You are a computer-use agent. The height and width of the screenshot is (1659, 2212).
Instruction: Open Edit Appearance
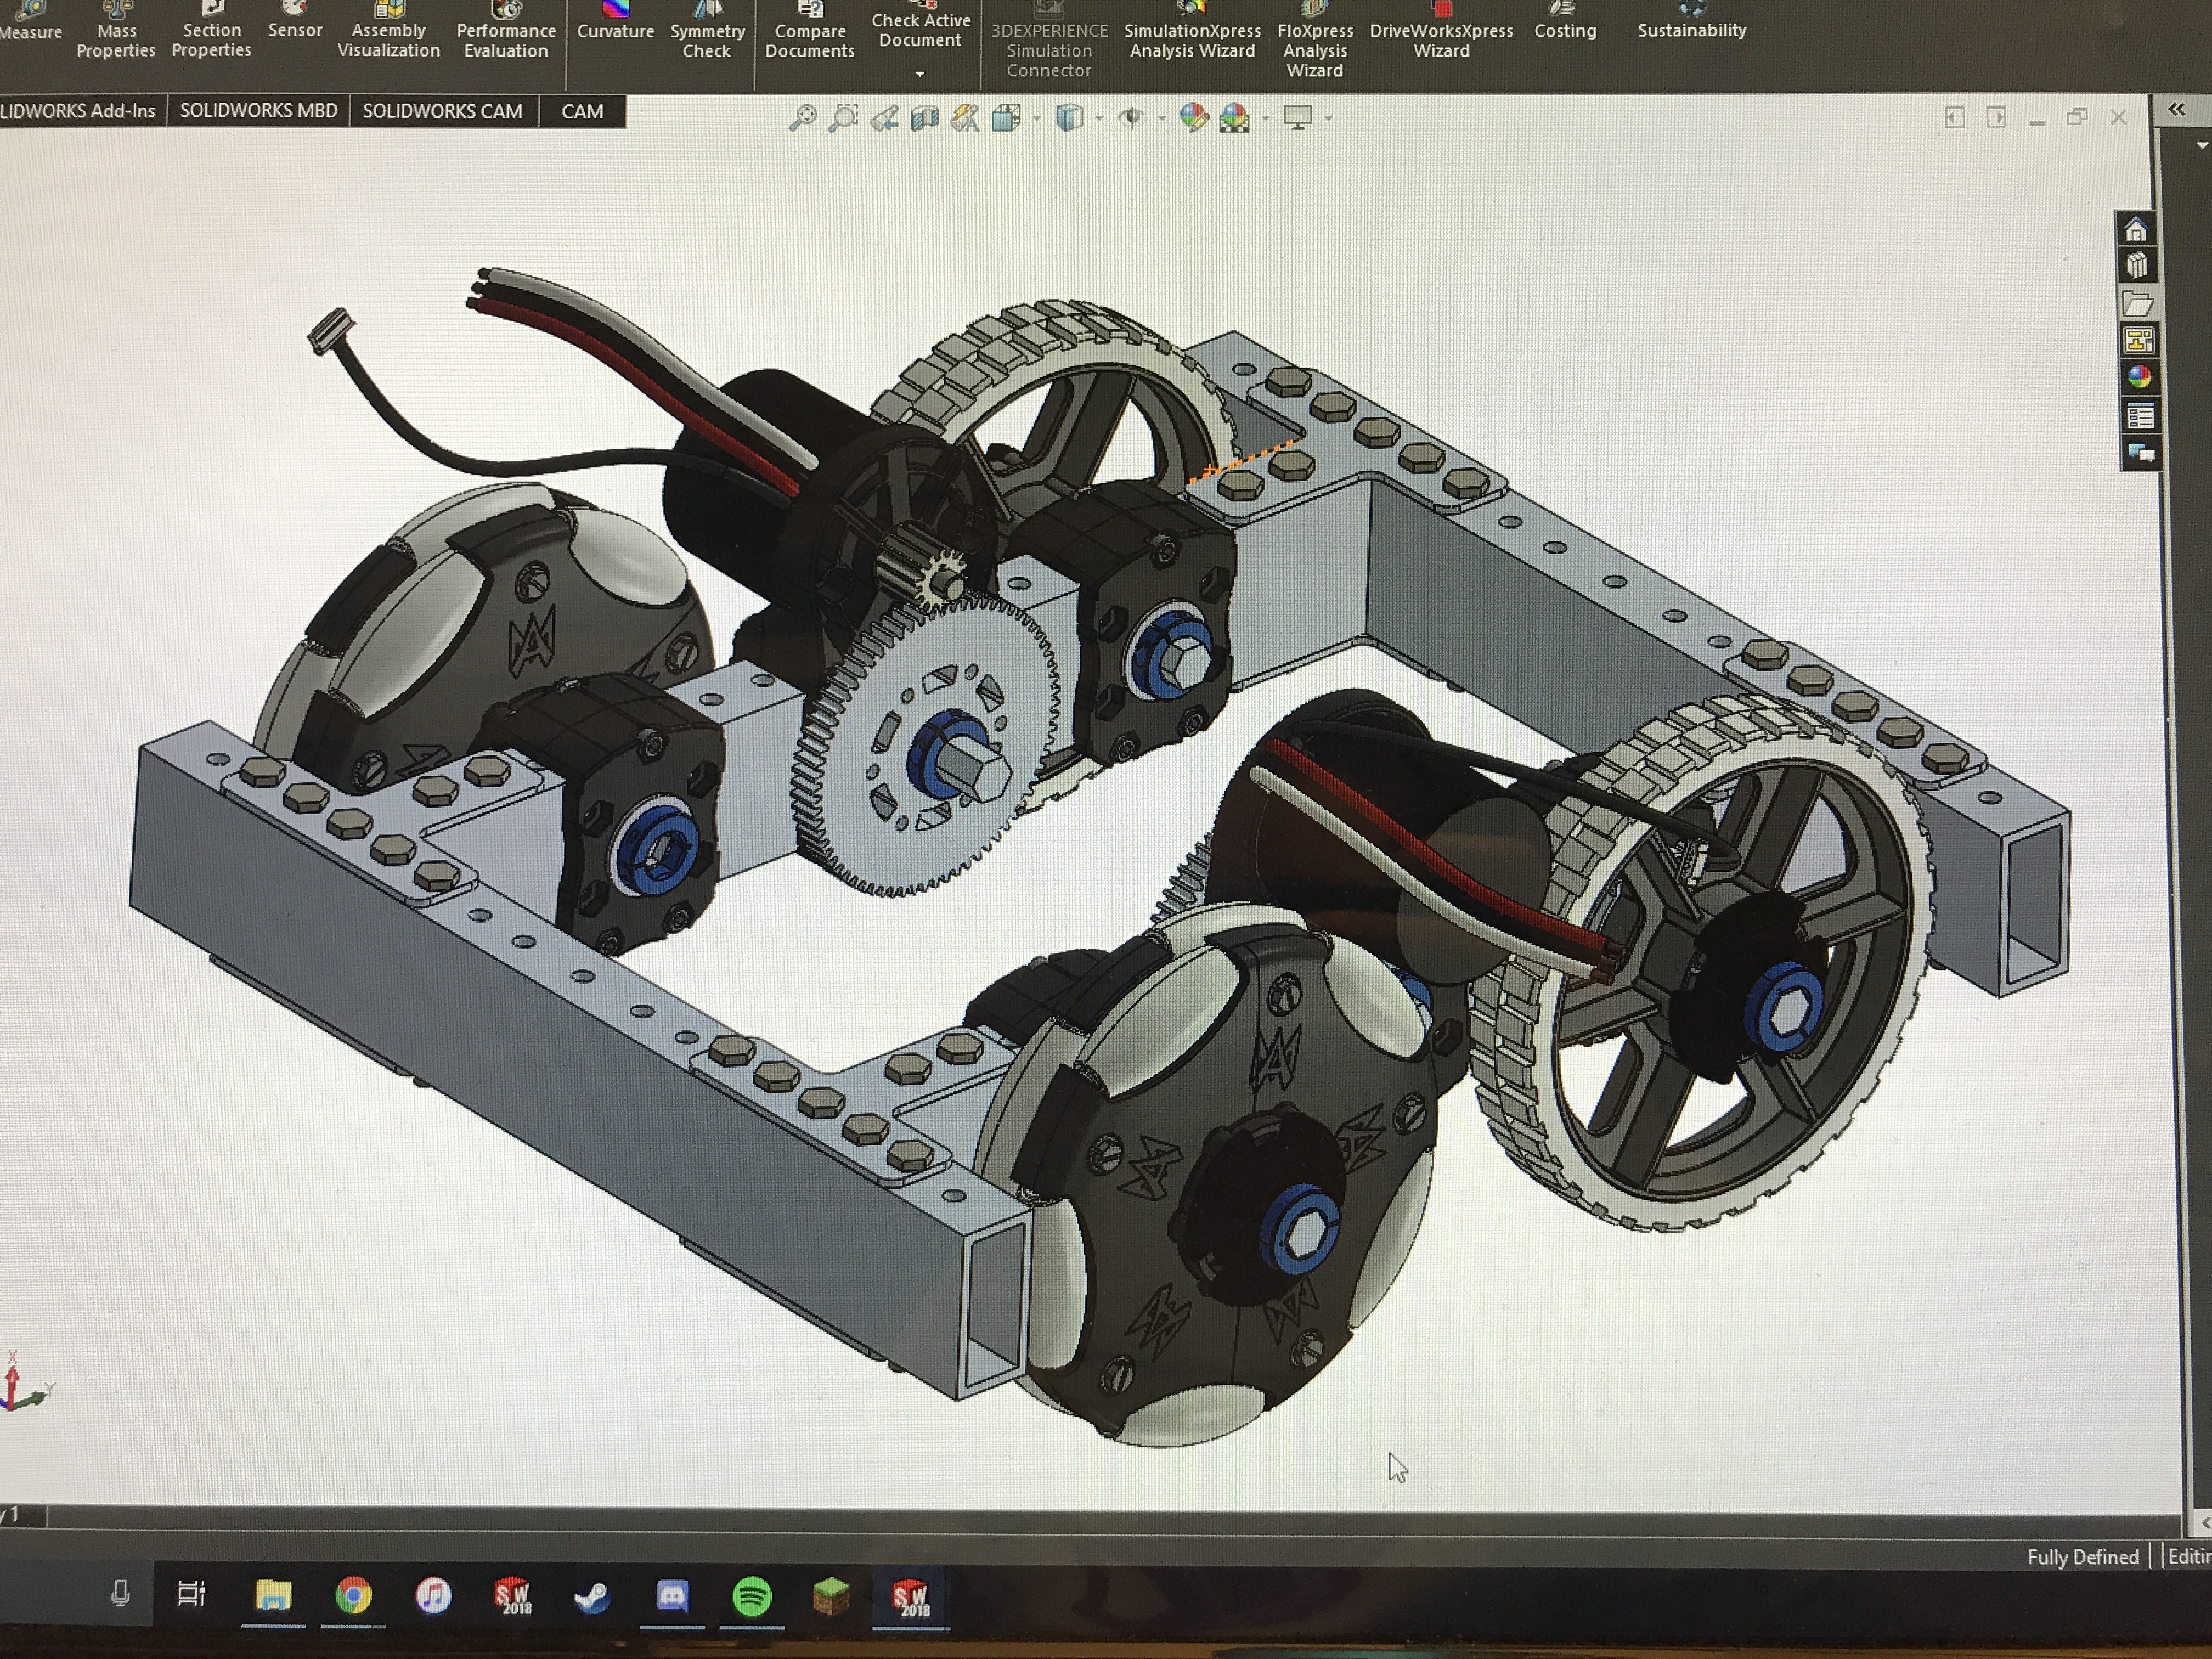pos(1194,118)
